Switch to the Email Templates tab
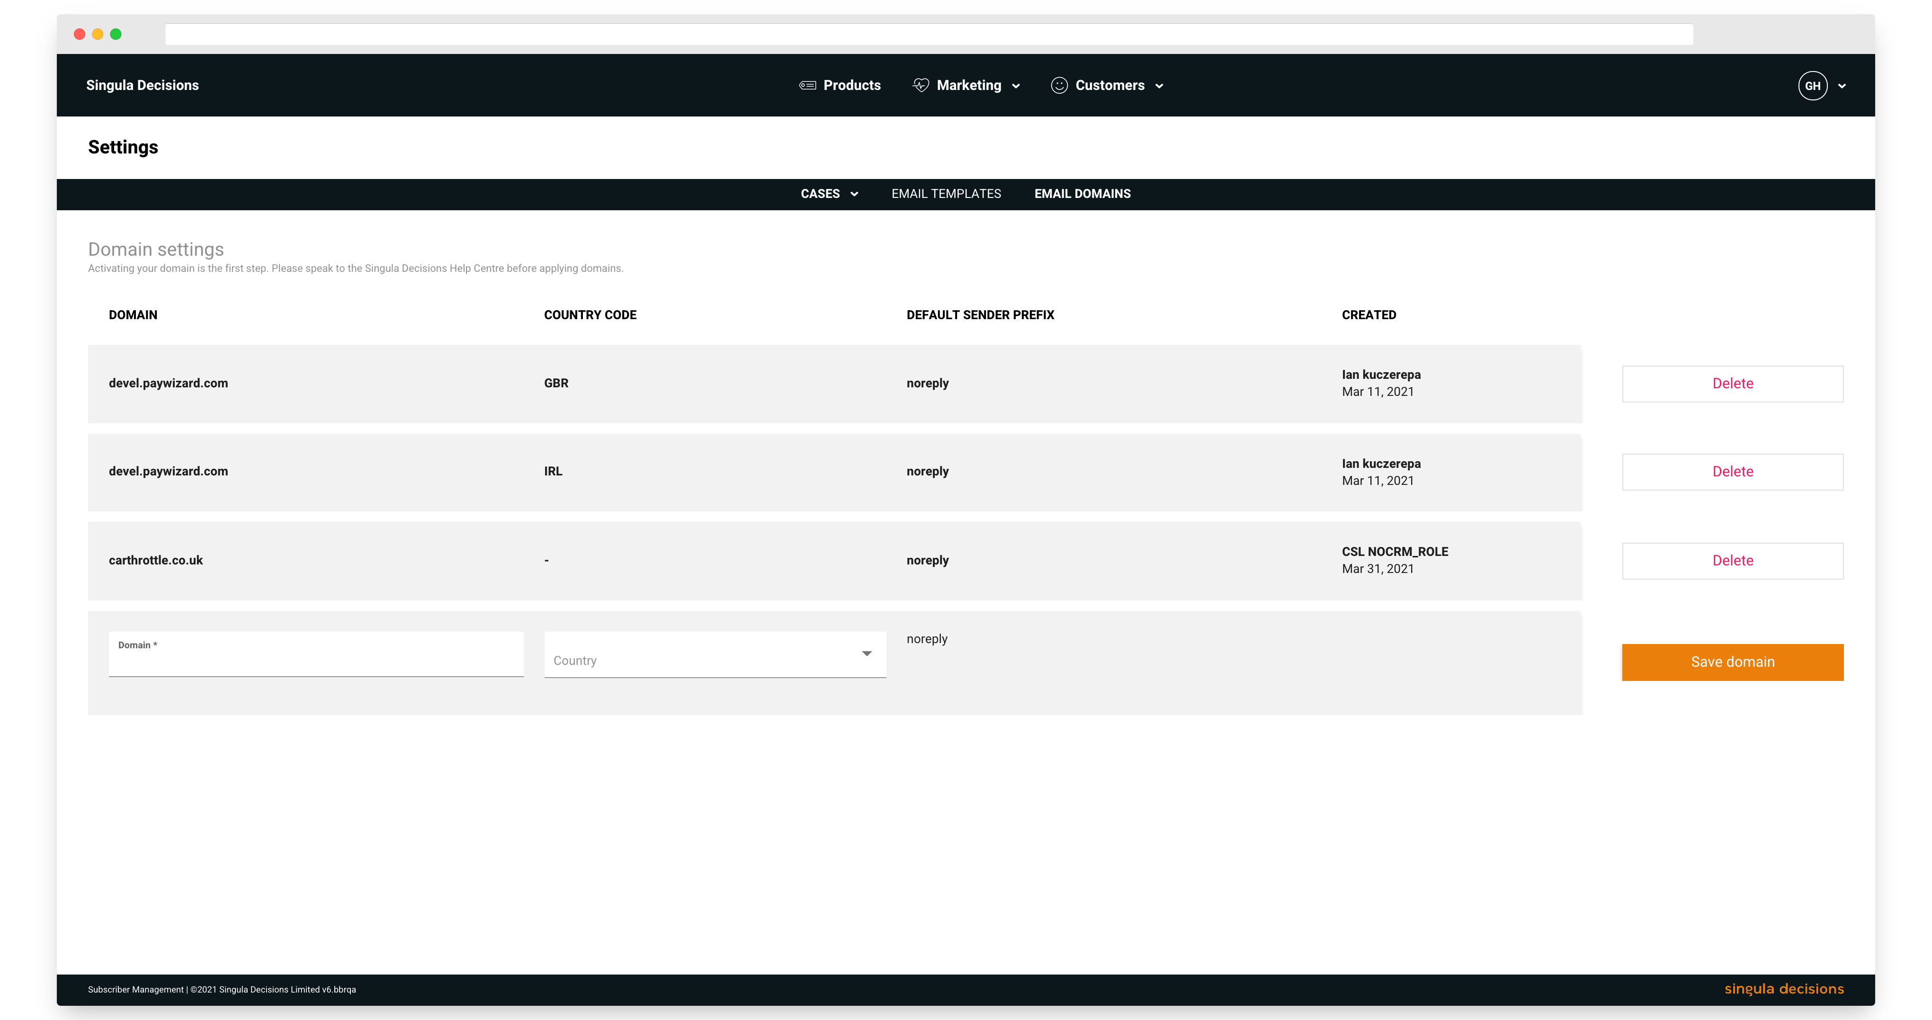Image resolution: width=1932 pixels, height=1020 pixels. 946,194
